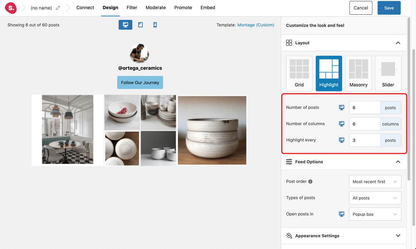Open the Montage (Custom) template link
The height and width of the screenshot is (249, 416).
click(256, 25)
